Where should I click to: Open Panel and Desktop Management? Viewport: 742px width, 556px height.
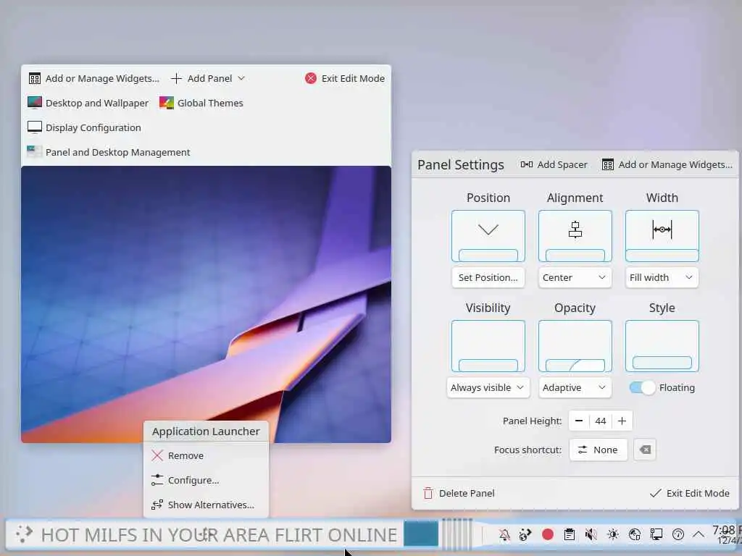pyautogui.click(x=109, y=152)
